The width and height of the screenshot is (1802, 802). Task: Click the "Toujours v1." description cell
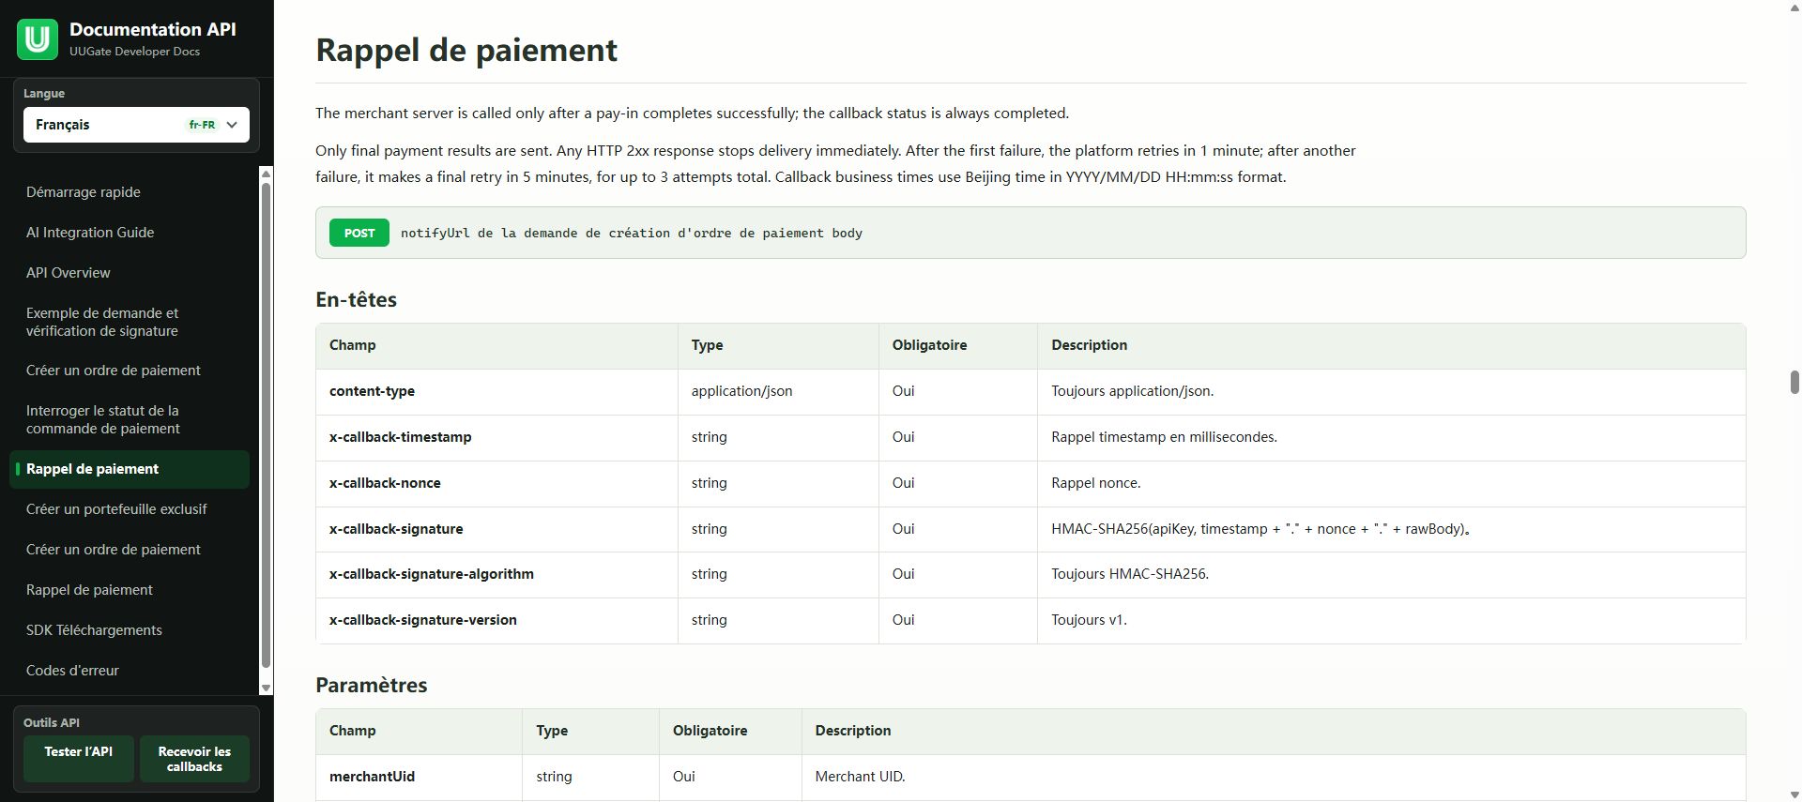click(1391, 620)
